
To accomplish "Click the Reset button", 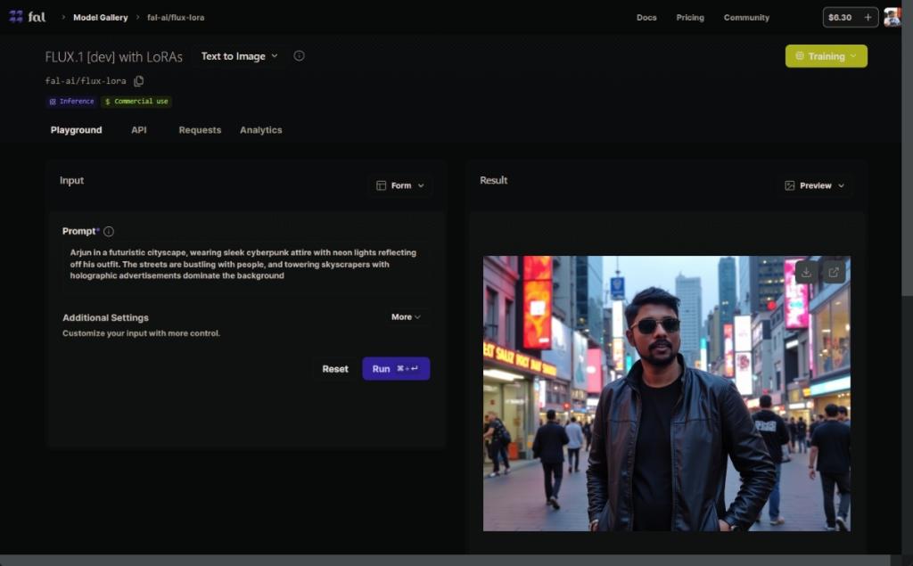I will coord(335,369).
